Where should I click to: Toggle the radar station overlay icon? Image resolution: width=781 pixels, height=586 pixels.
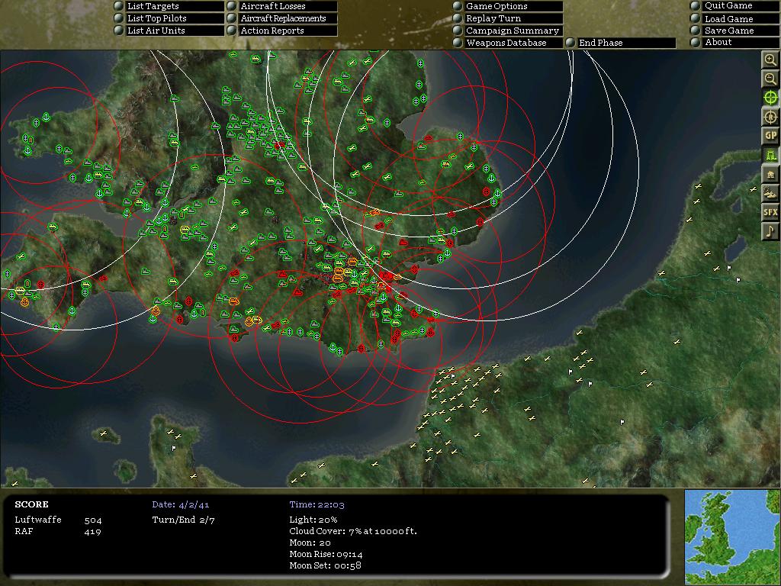(x=771, y=154)
